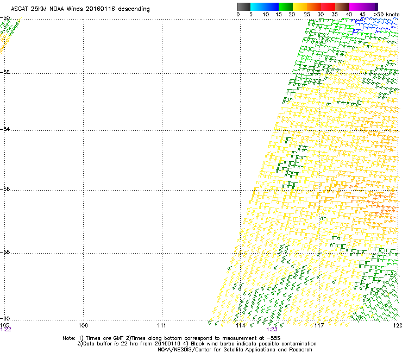Click the blue wind barbs in the top-right corner
The image size is (402, 353).
374,25
